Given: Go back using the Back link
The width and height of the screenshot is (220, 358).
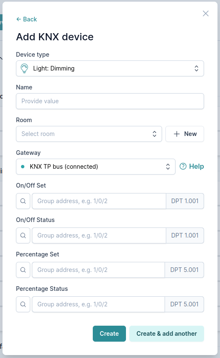Looking at the screenshot, I should pos(26,19).
